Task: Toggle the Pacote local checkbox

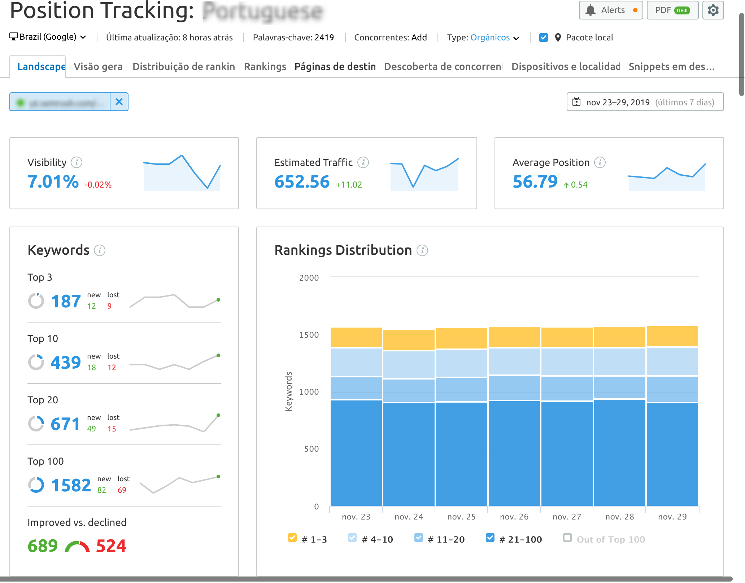Action: tap(543, 38)
